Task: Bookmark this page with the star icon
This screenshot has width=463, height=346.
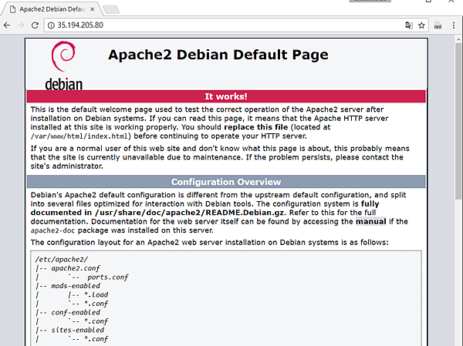Action: (421, 25)
